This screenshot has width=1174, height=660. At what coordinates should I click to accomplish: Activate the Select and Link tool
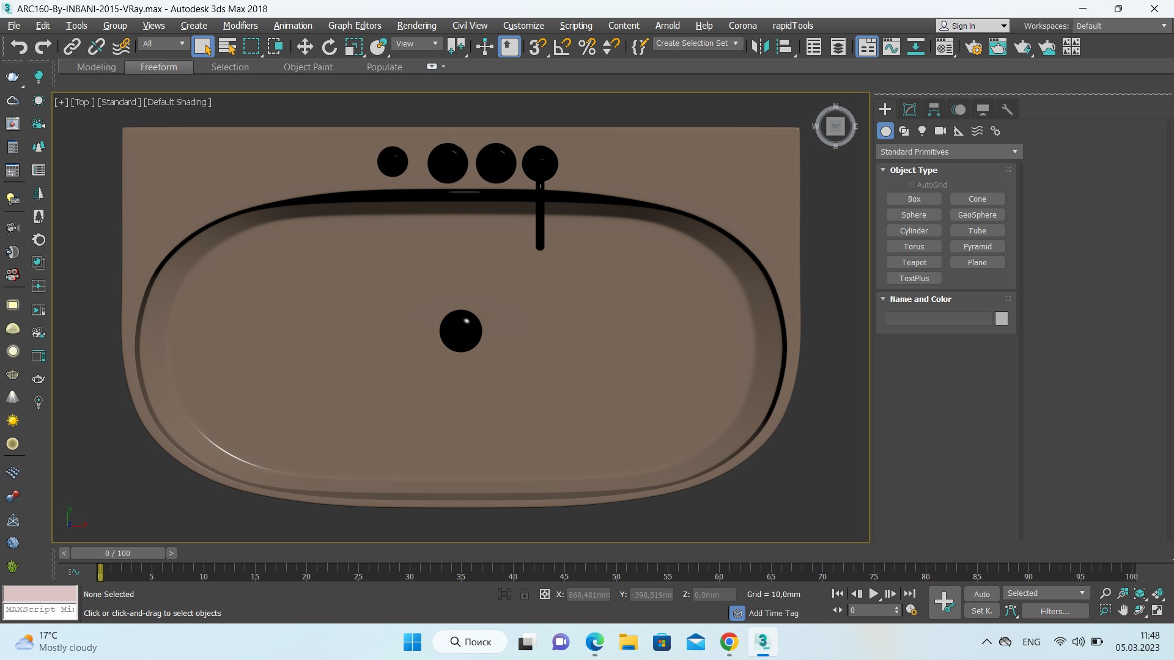point(72,46)
